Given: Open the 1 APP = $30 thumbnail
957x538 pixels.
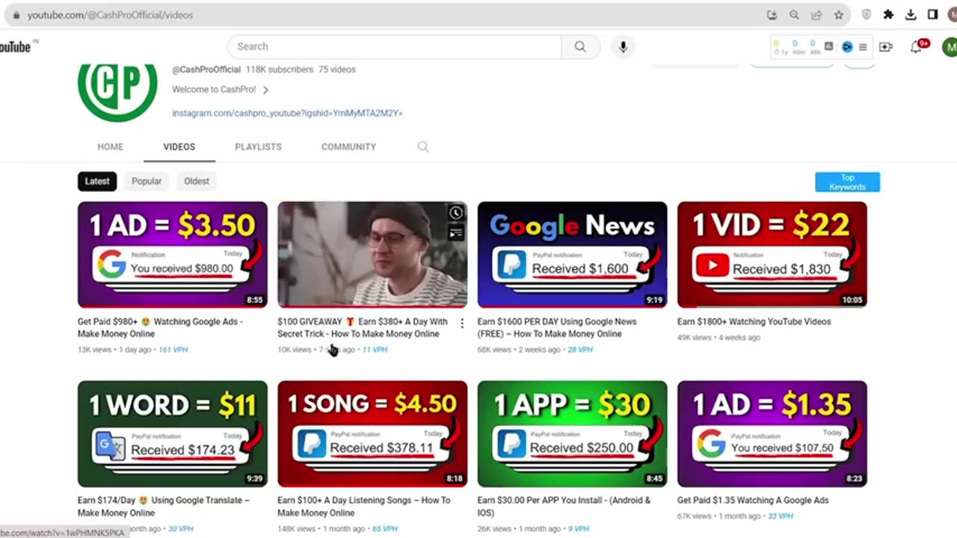Looking at the screenshot, I should click(572, 433).
